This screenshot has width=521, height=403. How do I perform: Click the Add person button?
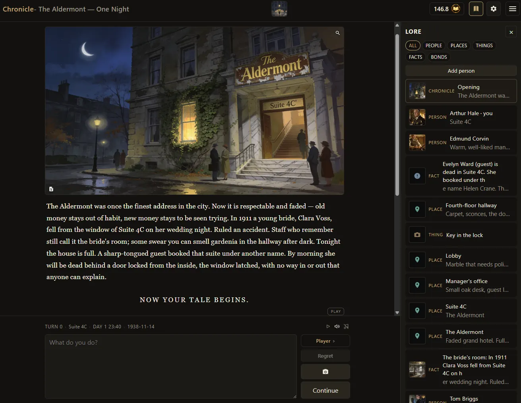(461, 71)
